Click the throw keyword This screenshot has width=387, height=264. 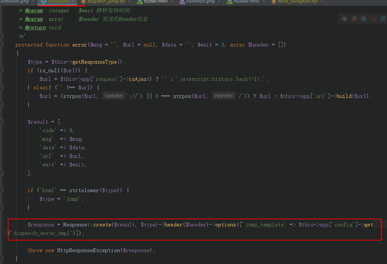(x=35, y=250)
